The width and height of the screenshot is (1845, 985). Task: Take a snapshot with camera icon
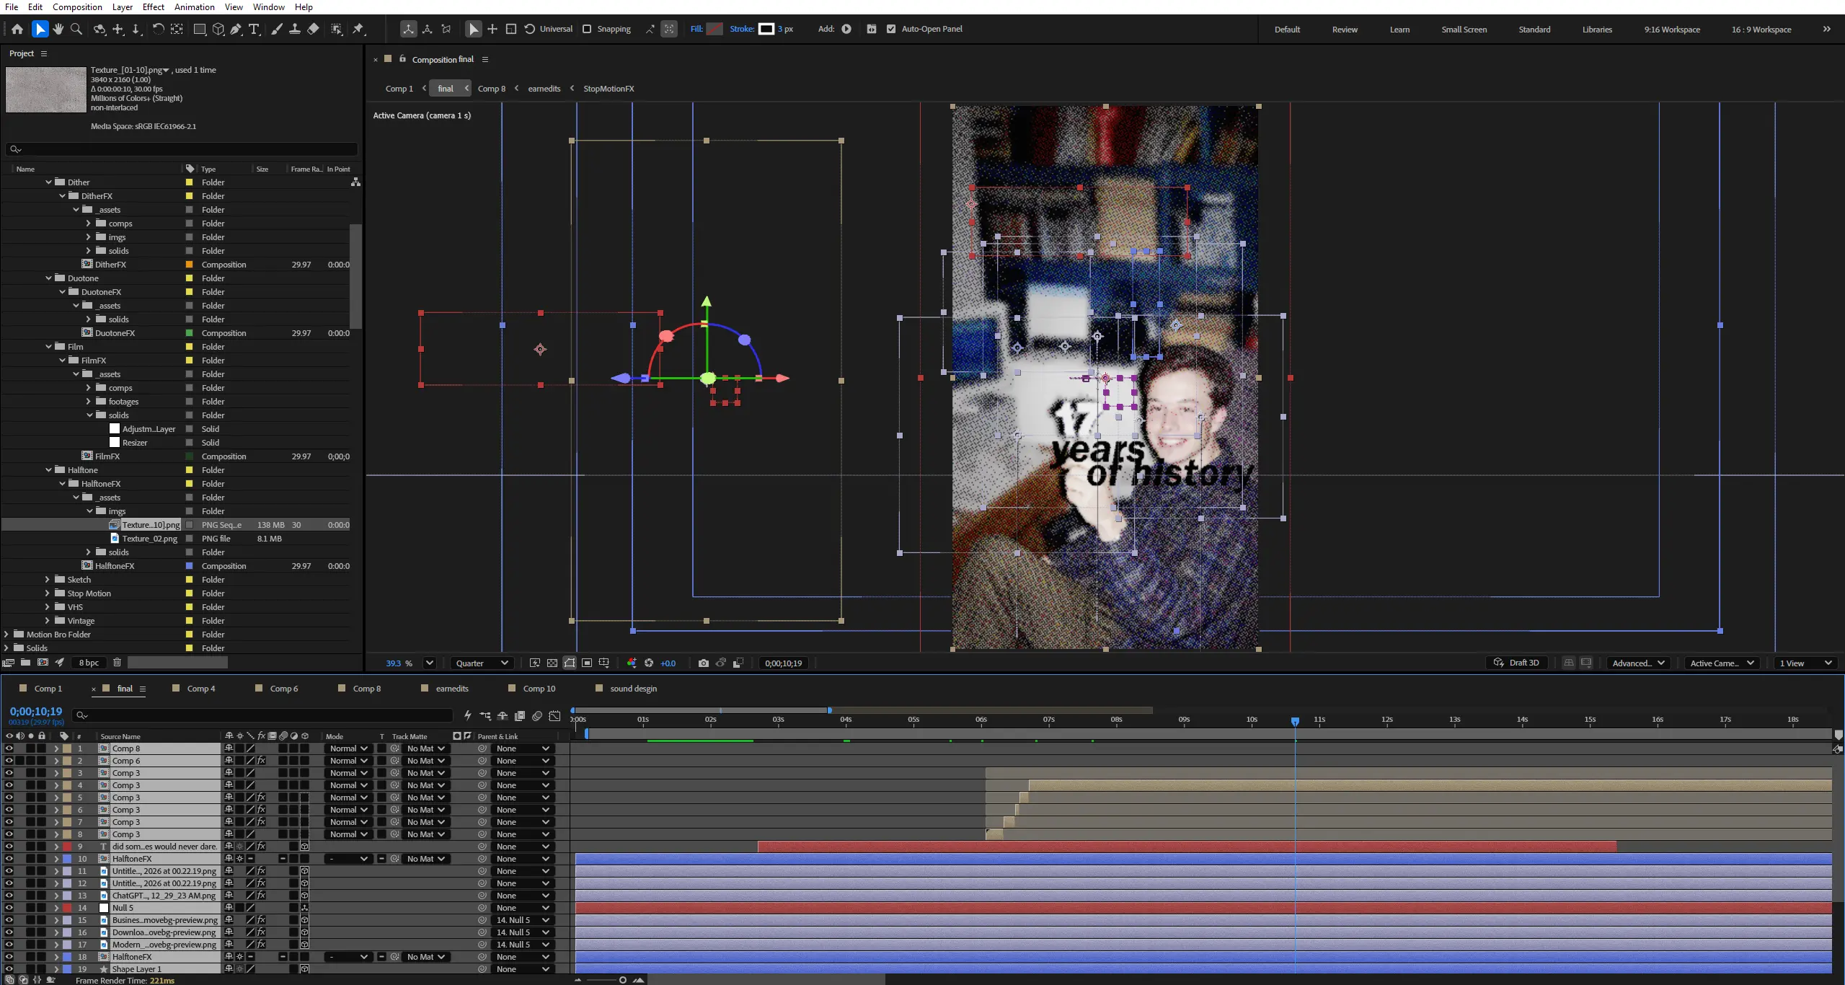[703, 663]
